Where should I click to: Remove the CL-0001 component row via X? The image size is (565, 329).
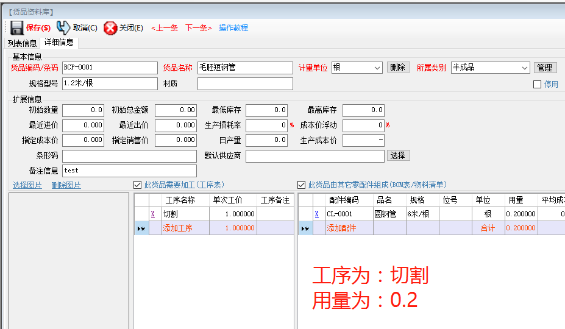click(x=316, y=214)
